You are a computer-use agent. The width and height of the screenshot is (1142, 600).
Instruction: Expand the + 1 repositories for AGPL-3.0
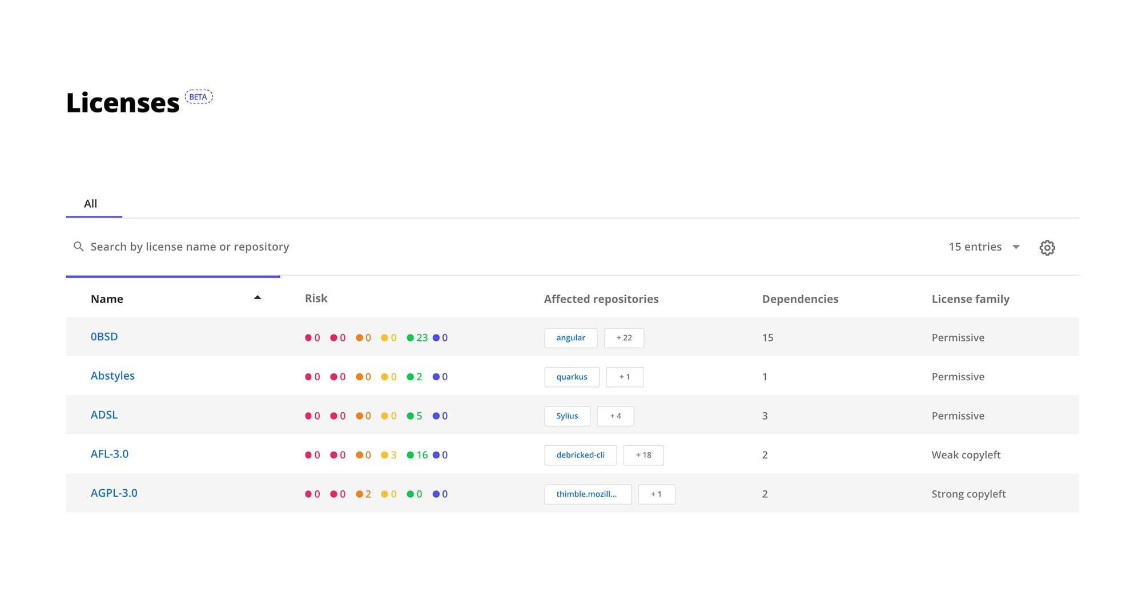[x=656, y=494]
